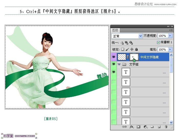Hide the first text layer eye

pyautogui.click(x=114, y=72)
